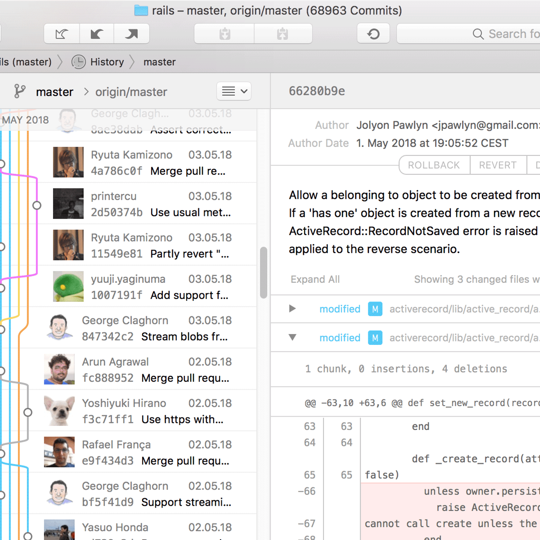Select commit fc888952 by Arun Agrawal
Screen dimensions: 540x540
[x=128, y=370]
